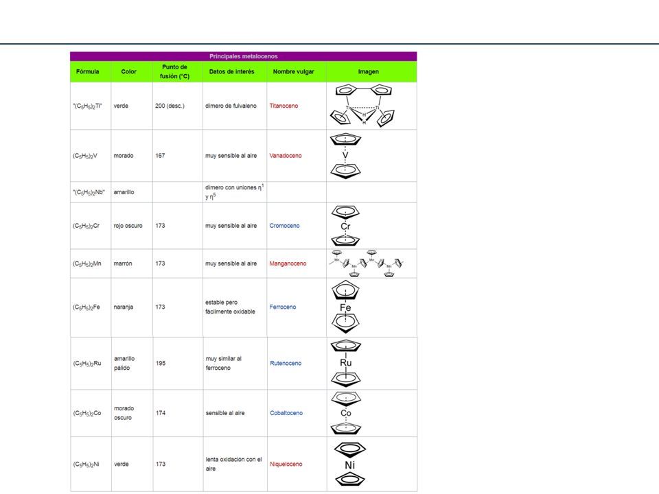Click 'estable pero fácilmente oxidable' text
The width and height of the screenshot is (659, 494).
[230, 307]
